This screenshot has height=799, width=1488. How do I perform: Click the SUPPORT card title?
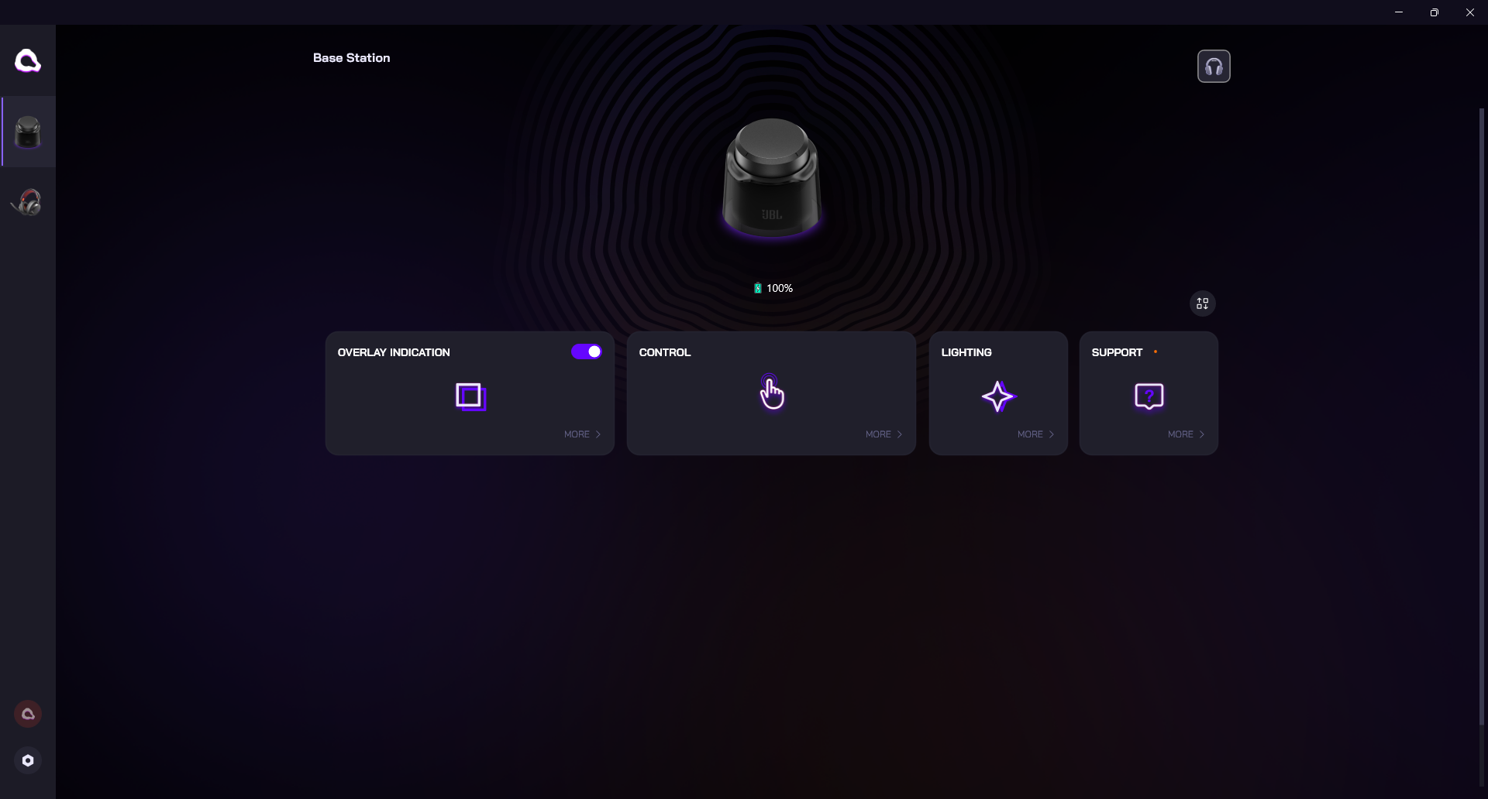click(x=1117, y=352)
